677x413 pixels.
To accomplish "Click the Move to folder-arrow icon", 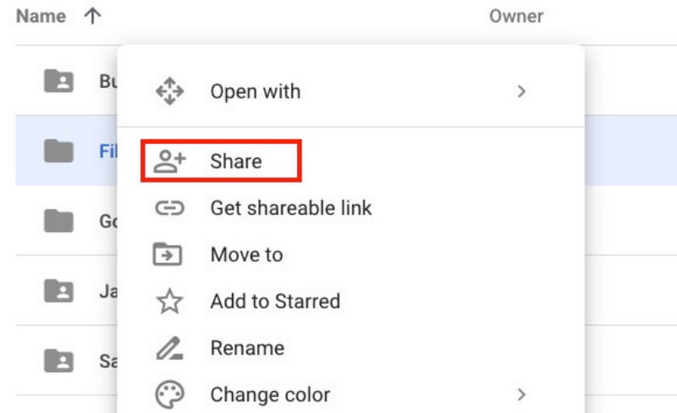I will point(168,254).
